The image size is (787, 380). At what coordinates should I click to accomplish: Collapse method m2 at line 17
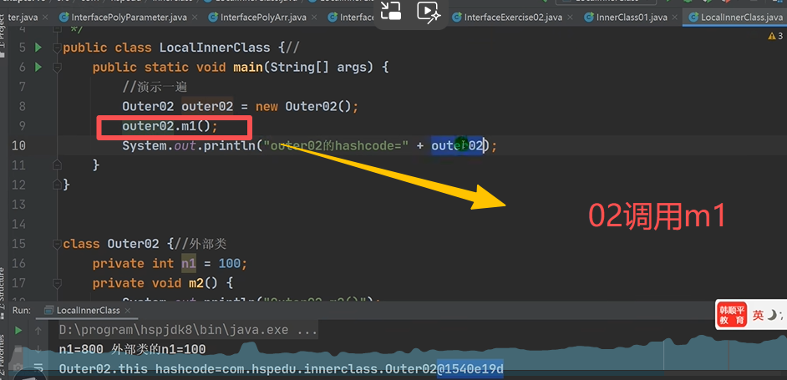(x=57, y=283)
